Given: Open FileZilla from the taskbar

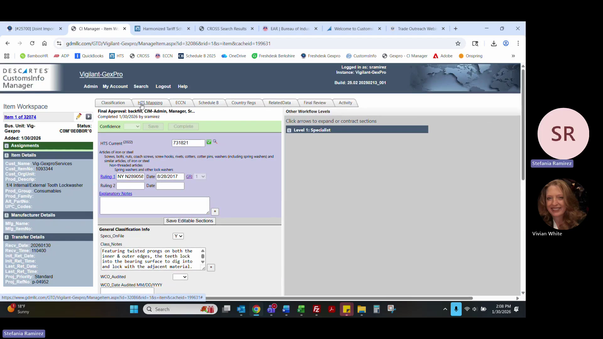Looking at the screenshot, I should point(316,309).
